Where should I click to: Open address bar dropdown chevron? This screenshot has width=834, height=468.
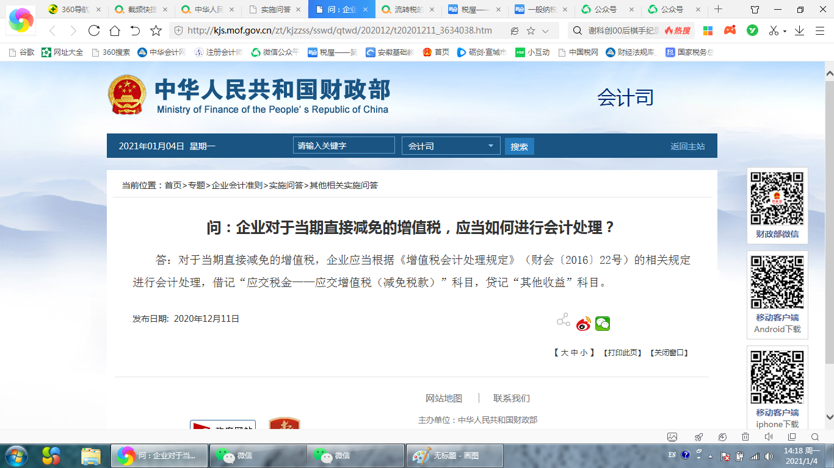546,31
